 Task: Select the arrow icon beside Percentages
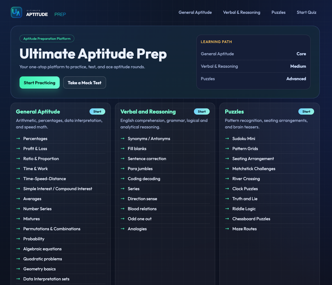coord(18,138)
